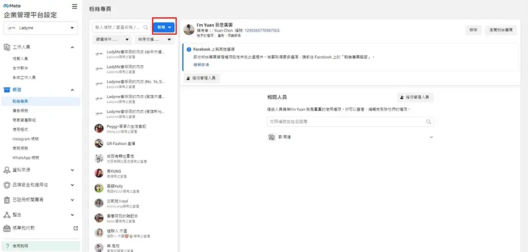Focus the people search field under 相關人員
This screenshot has height=252, width=528.
click(350, 122)
